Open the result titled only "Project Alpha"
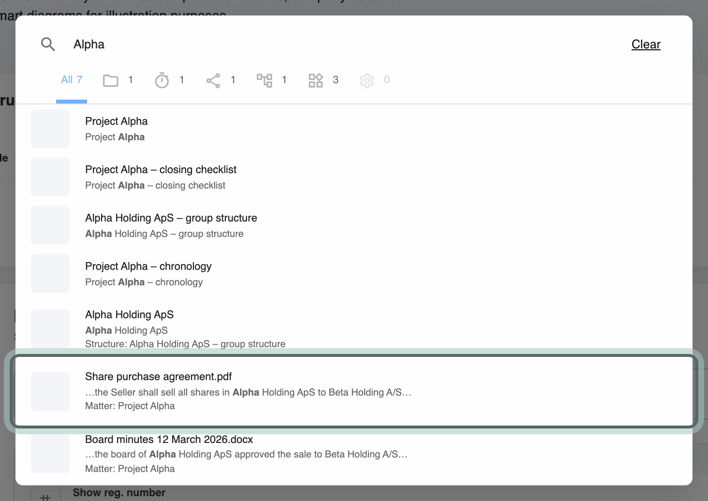Viewport: 708px width, 501px height. (x=354, y=129)
